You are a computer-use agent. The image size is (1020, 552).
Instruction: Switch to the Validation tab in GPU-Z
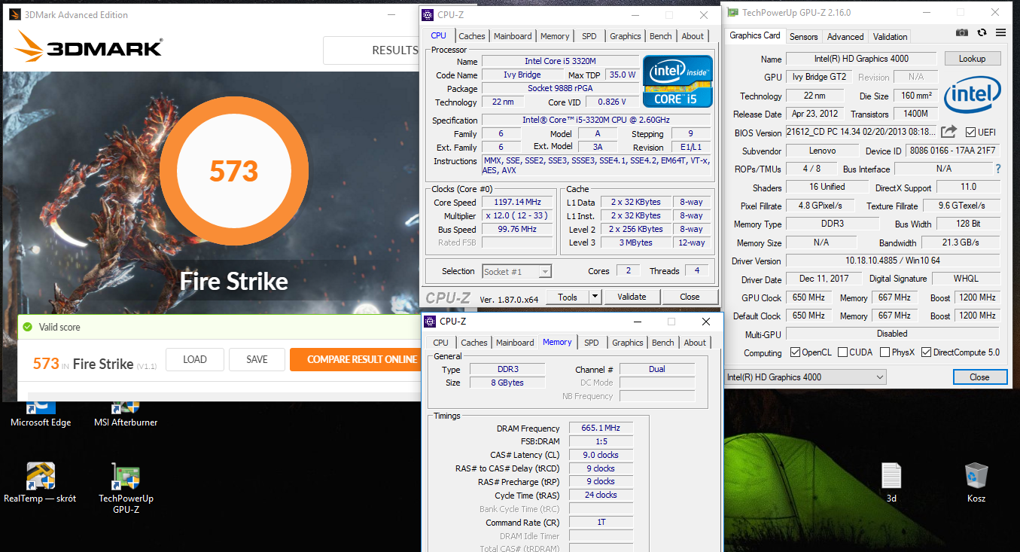[891, 37]
